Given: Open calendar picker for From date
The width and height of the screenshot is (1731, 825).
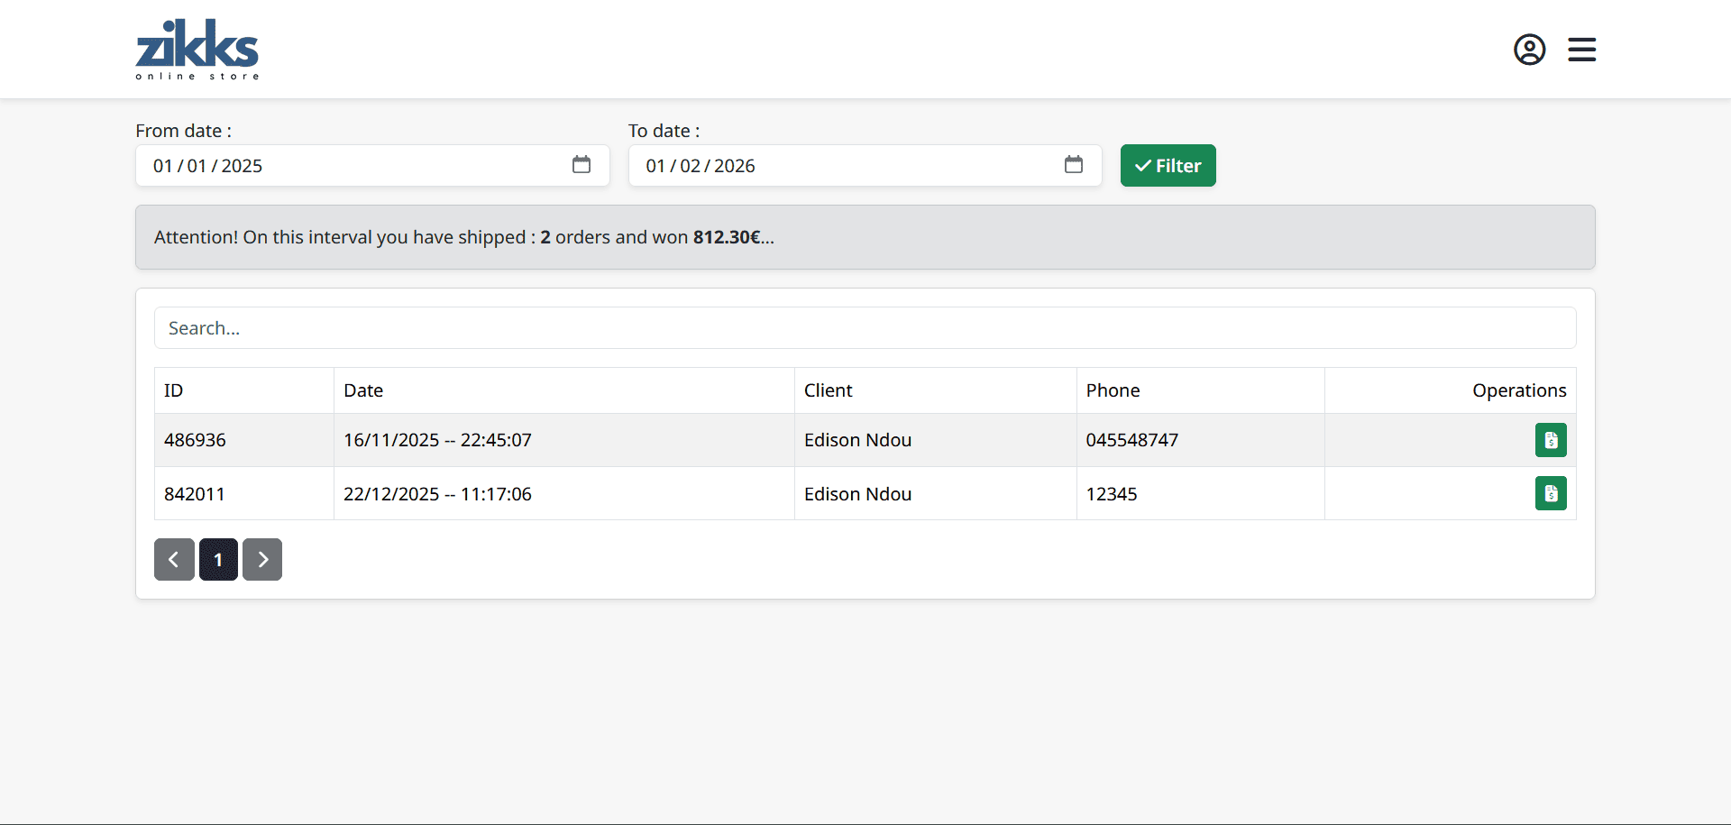Looking at the screenshot, I should 582,165.
